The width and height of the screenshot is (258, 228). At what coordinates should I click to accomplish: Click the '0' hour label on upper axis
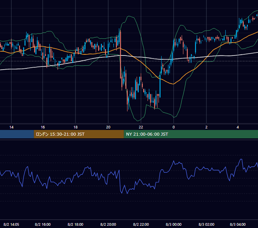[x=174, y=127]
